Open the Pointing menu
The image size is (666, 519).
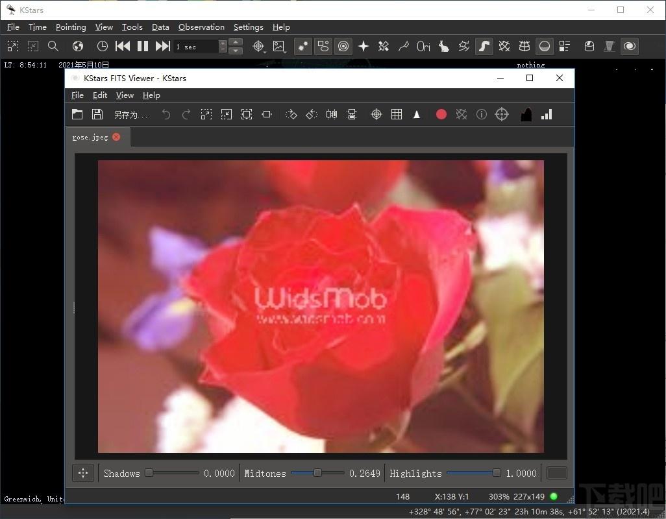click(x=71, y=27)
